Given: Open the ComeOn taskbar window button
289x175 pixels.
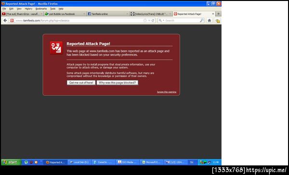Looking at the screenshot, I should pos(103,163).
